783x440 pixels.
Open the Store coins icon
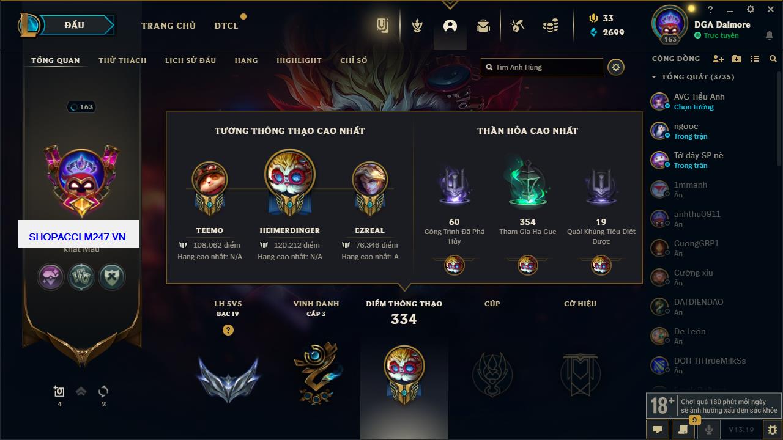(551, 26)
